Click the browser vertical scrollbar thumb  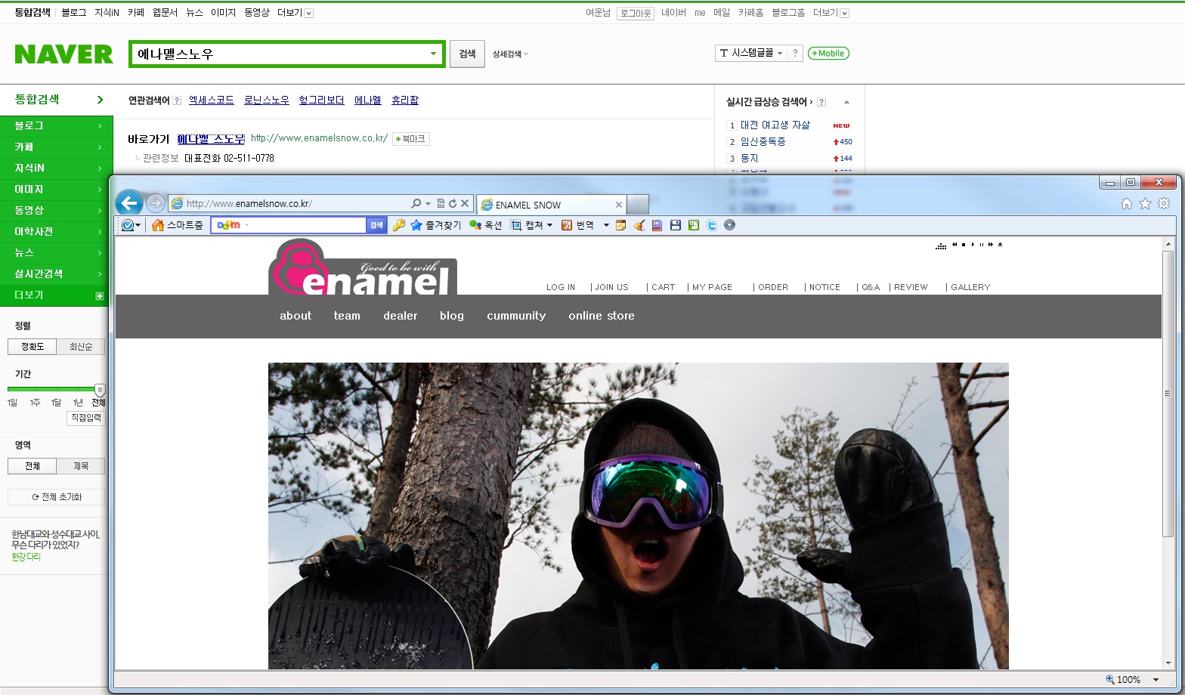point(1168,393)
